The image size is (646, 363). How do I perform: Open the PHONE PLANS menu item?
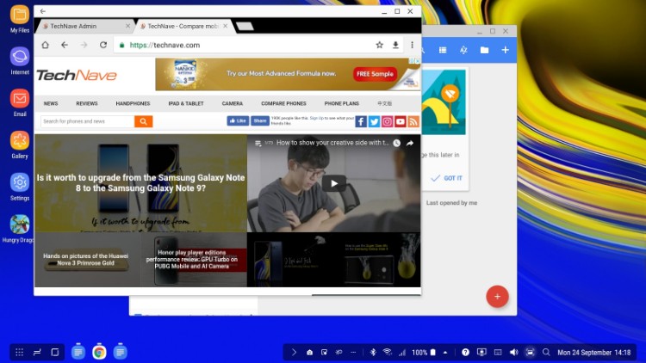click(x=342, y=104)
